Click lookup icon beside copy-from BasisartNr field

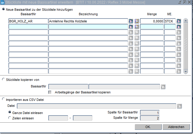point(163,87)
